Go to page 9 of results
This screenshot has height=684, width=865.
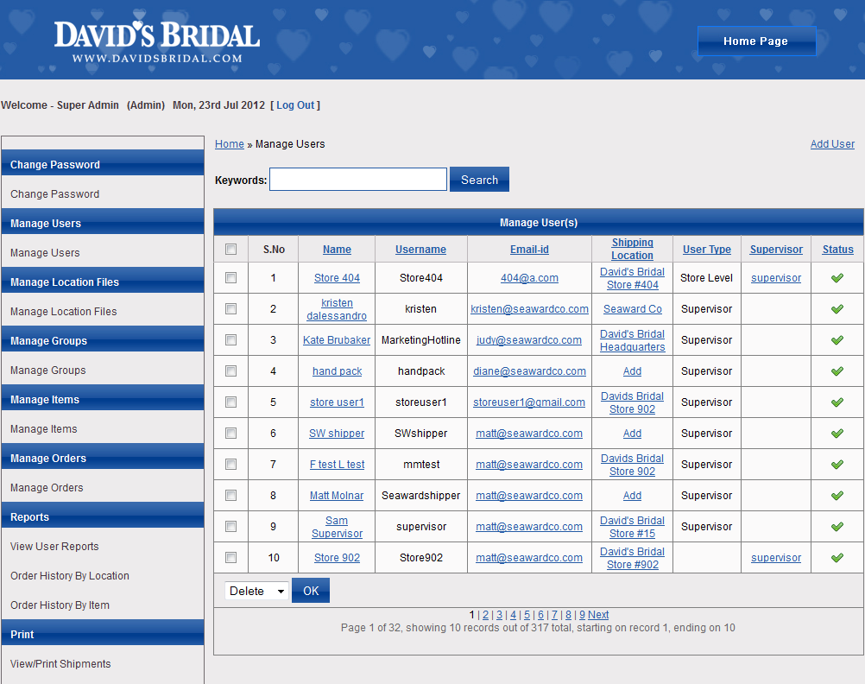point(582,614)
